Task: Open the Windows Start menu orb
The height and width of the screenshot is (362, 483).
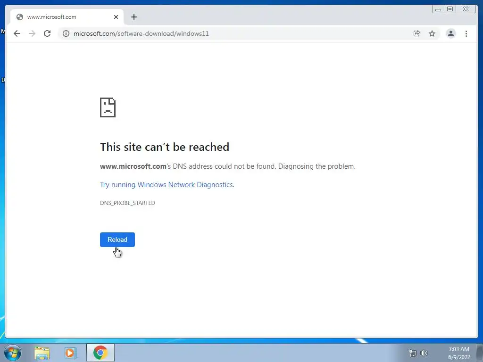Action: click(x=13, y=353)
